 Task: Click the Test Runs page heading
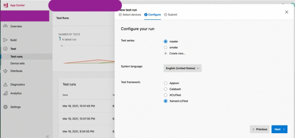point(62,18)
